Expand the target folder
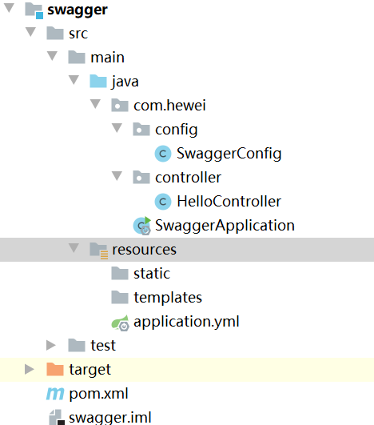374x425 pixels. (30, 369)
